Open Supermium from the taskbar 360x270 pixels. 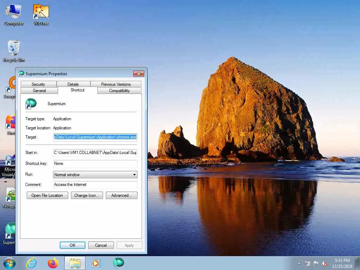point(118,263)
